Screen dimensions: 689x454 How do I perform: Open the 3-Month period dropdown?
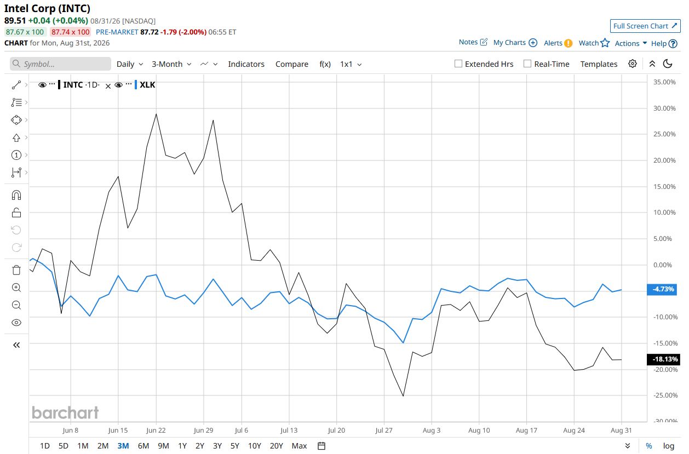click(x=171, y=64)
